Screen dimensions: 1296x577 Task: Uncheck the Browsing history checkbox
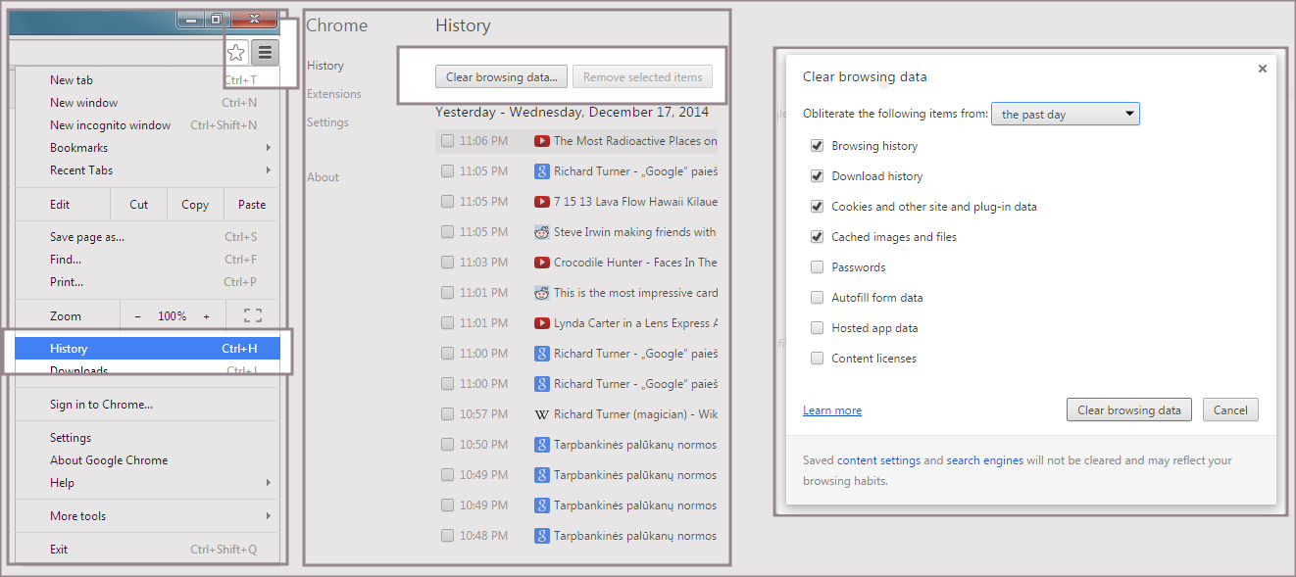[817, 146]
